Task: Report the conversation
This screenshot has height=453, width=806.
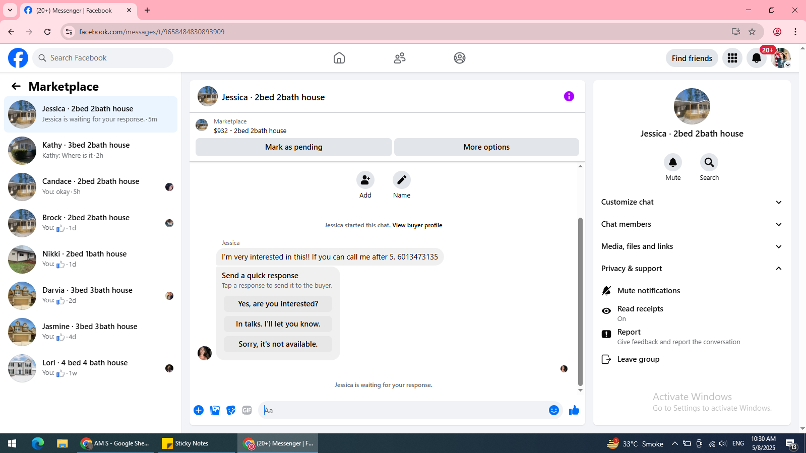Action: (692, 336)
